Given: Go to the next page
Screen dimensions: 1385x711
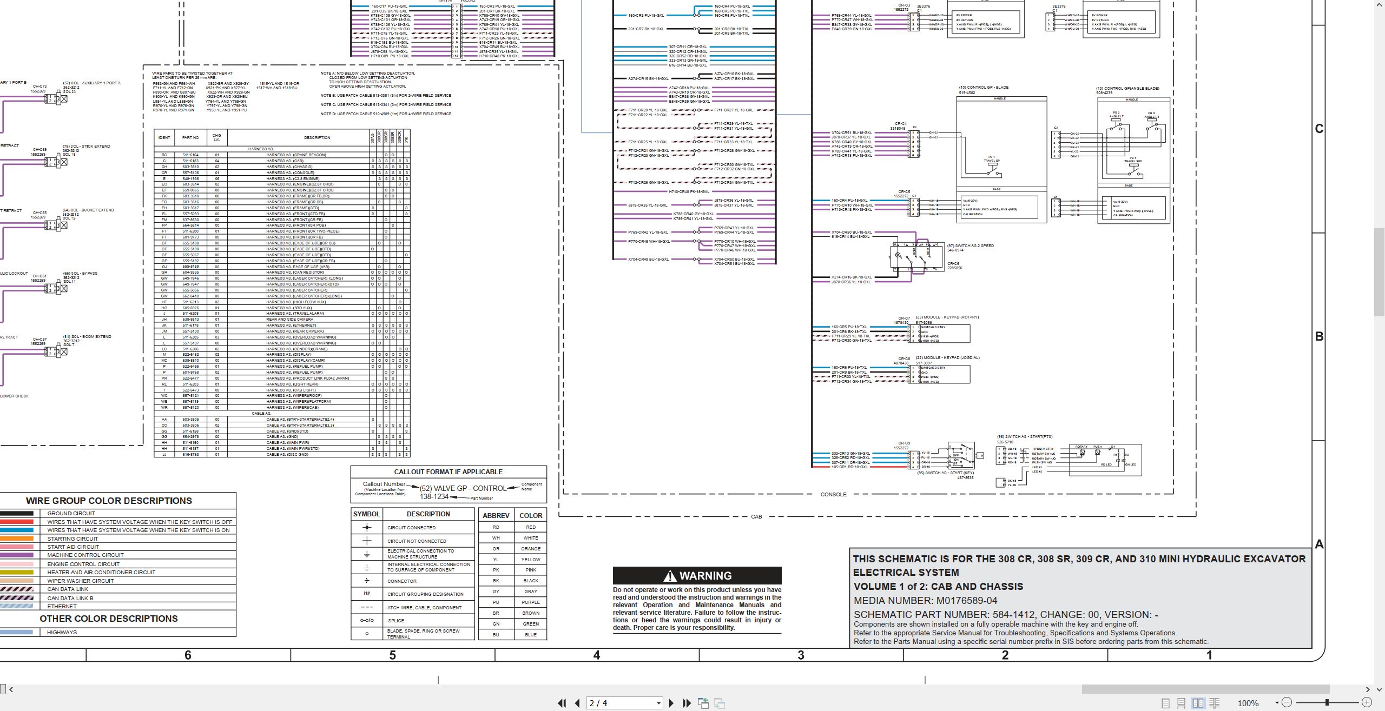Looking at the screenshot, I should 671,703.
